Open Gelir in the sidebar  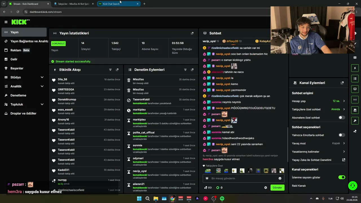point(24,59)
